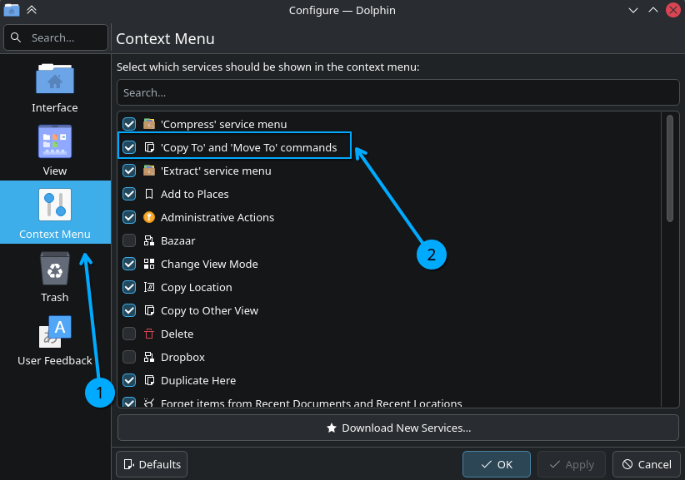This screenshot has width=685, height=480.
Task: Focus the services Search field
Action: (398, 92)
